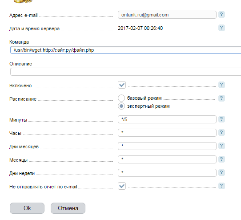Viewport: 241px width, 220px height.
Task: Toggle the Включено checkbox
Action: point(122,85)
